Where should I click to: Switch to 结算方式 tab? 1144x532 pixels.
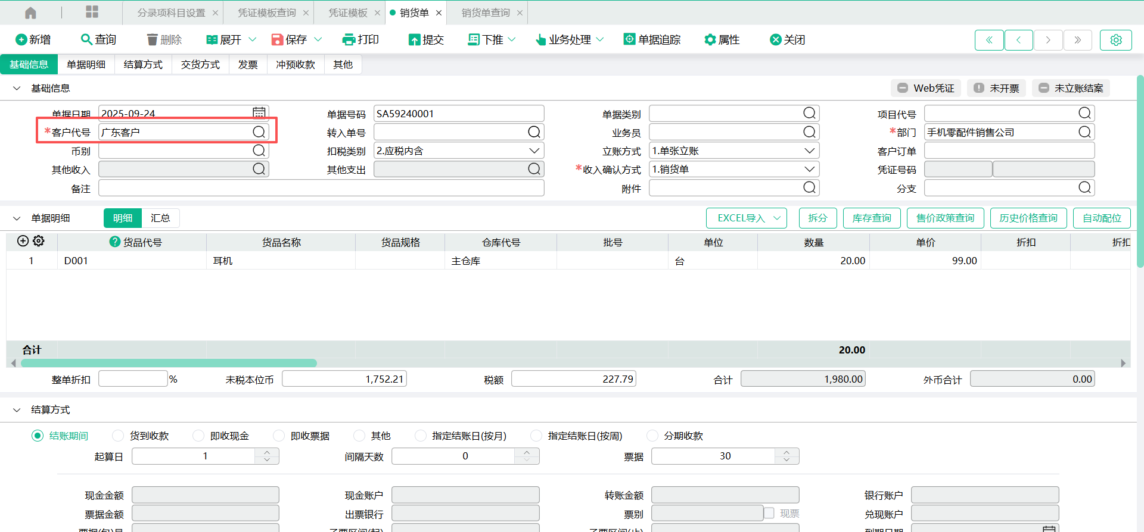coord(143,64)
